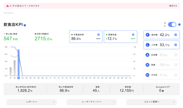This screenshot has height=108, width=183.
Task: Click chevron arrow on コメント帳票へ button
Action: click(174, 102)
